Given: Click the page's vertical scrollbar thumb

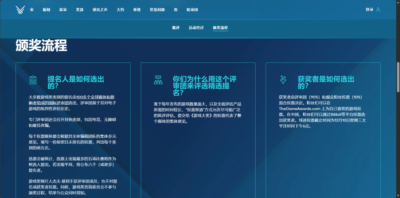Looking at the screenshot, I should (x=398, y=77).
